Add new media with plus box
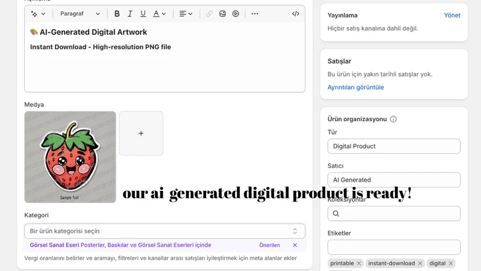Image resolution: width=481 pixels, height=271 pixels. click(x=141, y=133)
